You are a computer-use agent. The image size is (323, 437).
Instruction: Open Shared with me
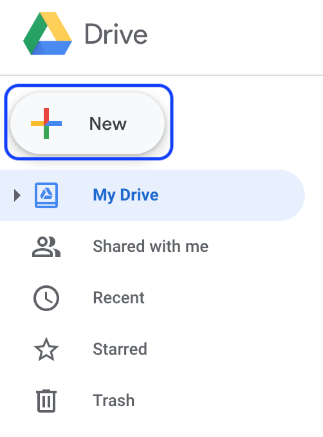click(151, 246)
